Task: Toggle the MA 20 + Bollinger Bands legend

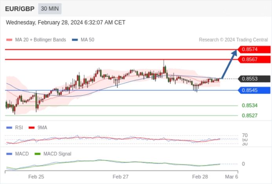Action: pos(36,40)
